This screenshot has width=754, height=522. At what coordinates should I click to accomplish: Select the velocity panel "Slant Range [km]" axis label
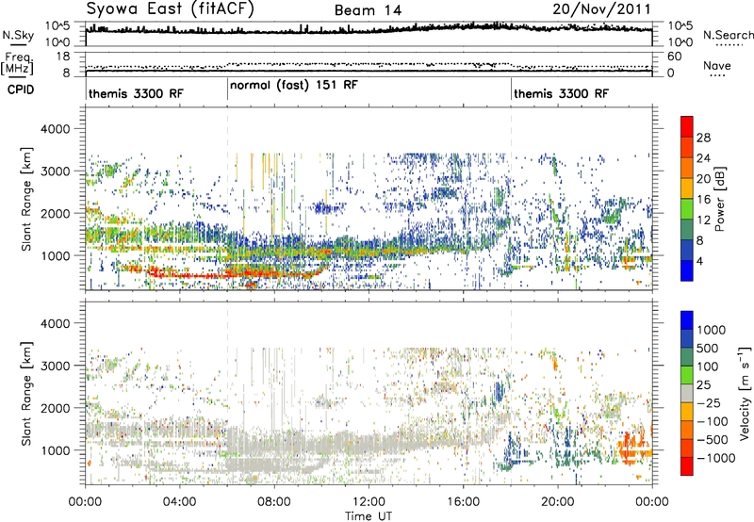(x=26, y=394)
